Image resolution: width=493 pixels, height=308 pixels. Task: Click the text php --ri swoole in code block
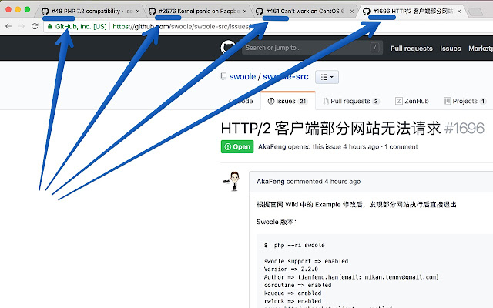(299, 245)
